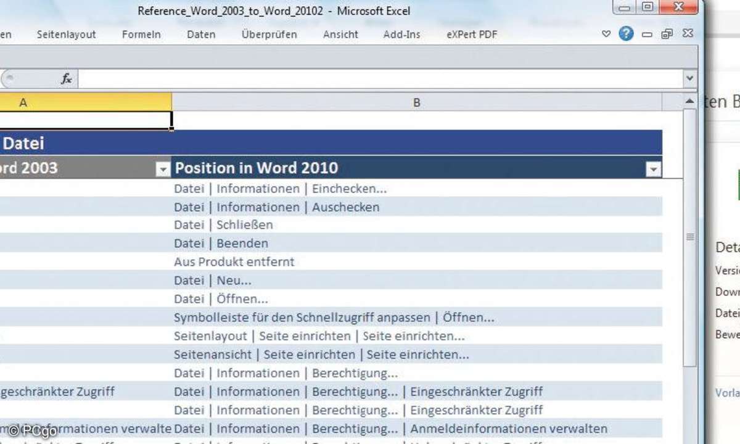
Task: Open filter dropdown for Position in Word 2010
Action: pyautogui.click(x=653, y=170)
